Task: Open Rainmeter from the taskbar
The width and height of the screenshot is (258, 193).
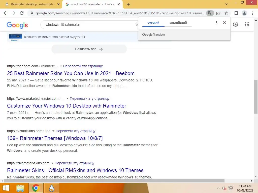Action: click(x=51, y=188)
